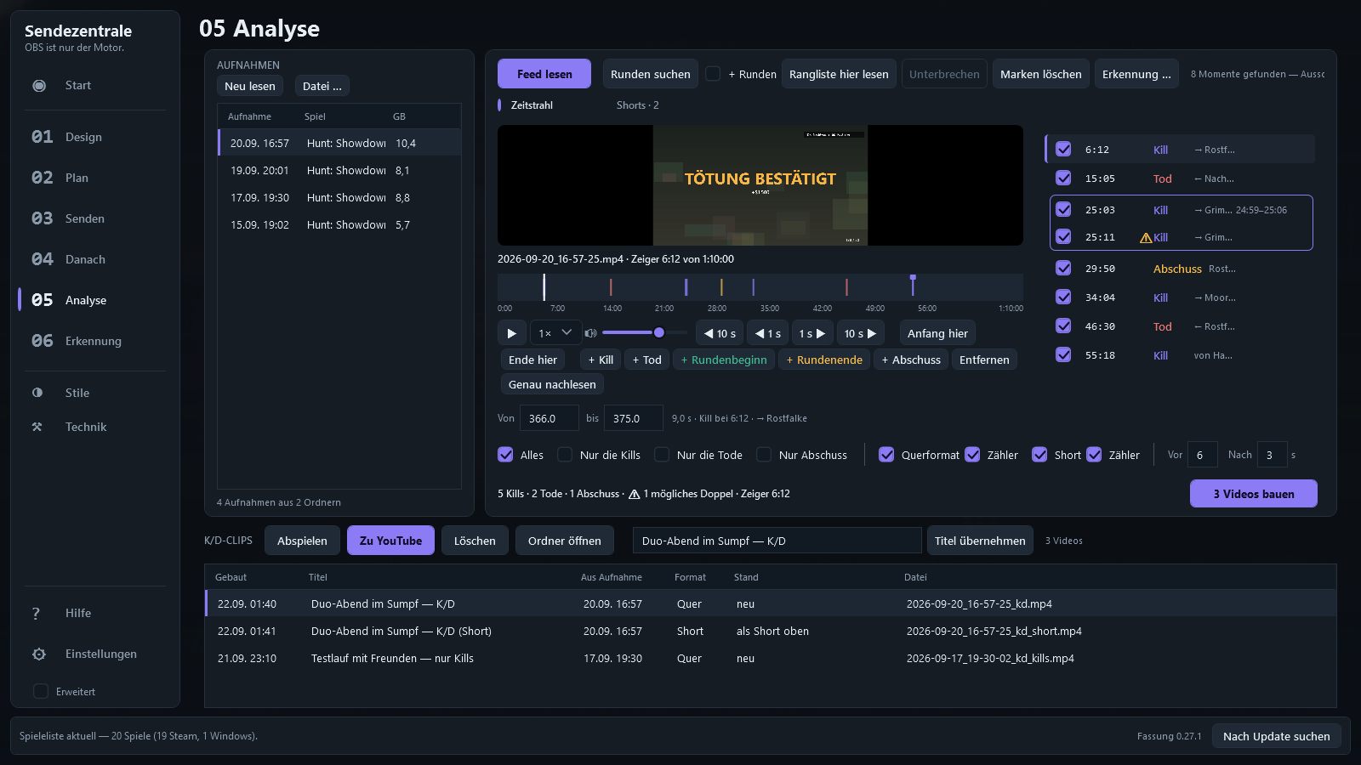Image resolution: width=1361 pixels, height=765 pixels.
Task: Click the Entfernen button
Action: [x=984, y=360]
